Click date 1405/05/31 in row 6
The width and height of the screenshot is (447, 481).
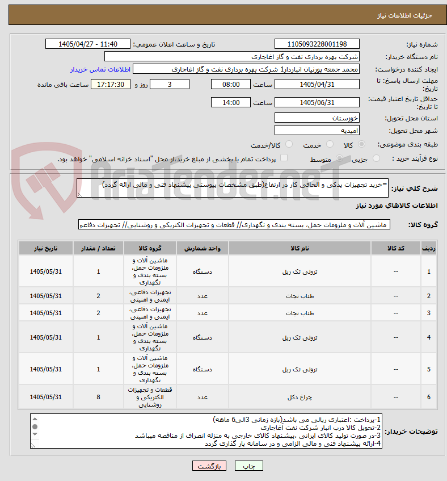[x=45, y=398]
